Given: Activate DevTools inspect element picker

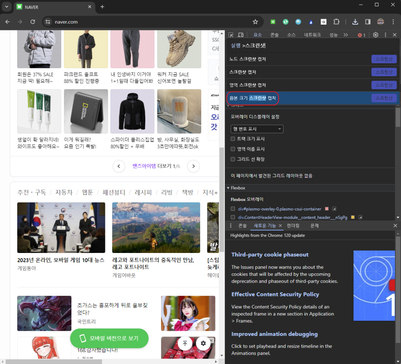Looking at the screenshot, I should click(x=231, y=35).
